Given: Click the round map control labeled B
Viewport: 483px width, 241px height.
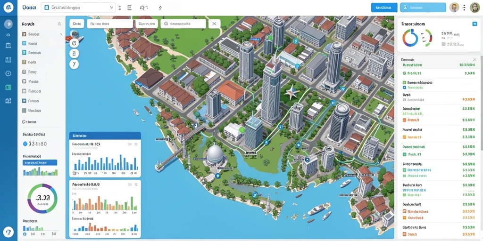Looking at the screenshot, I should [x=74, y=54].
